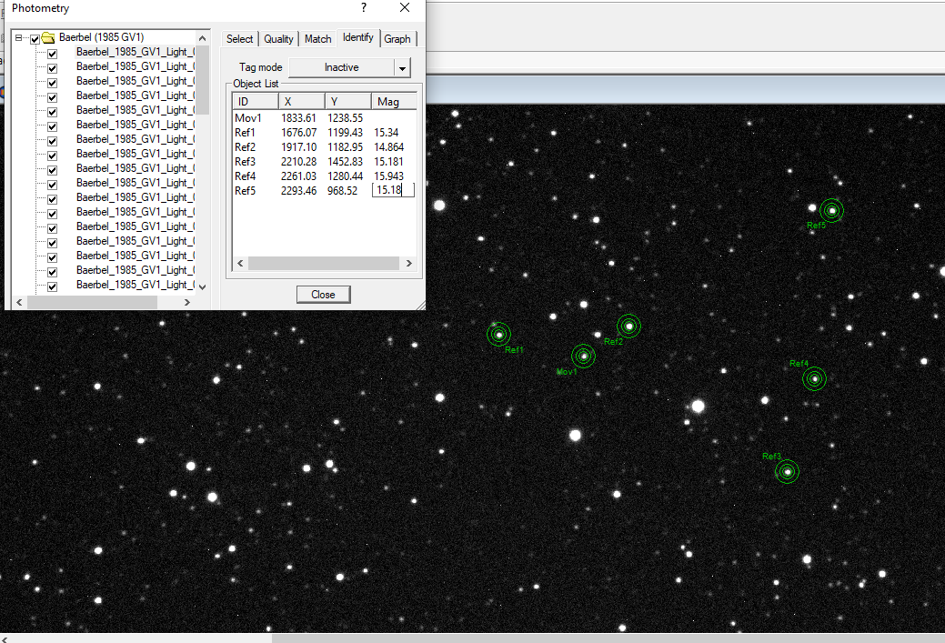This screenshot has width=945, height=643.
Task: Click the 15.181 magnitude value of Ref3
Action: [388, 162]
